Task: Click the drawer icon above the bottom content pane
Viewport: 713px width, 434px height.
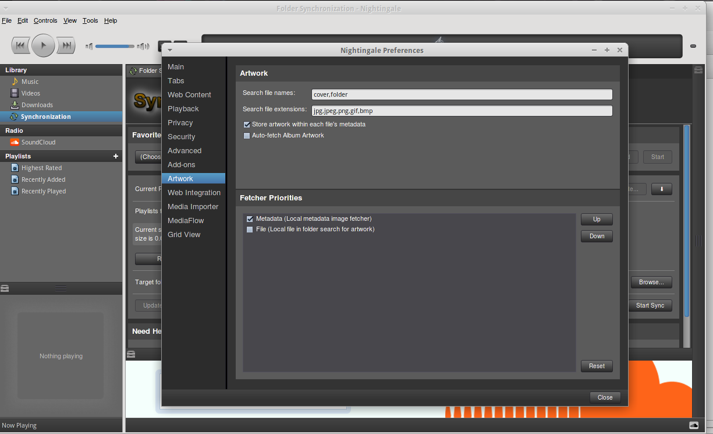Action: pyautogui.click(x=130, y=354)
